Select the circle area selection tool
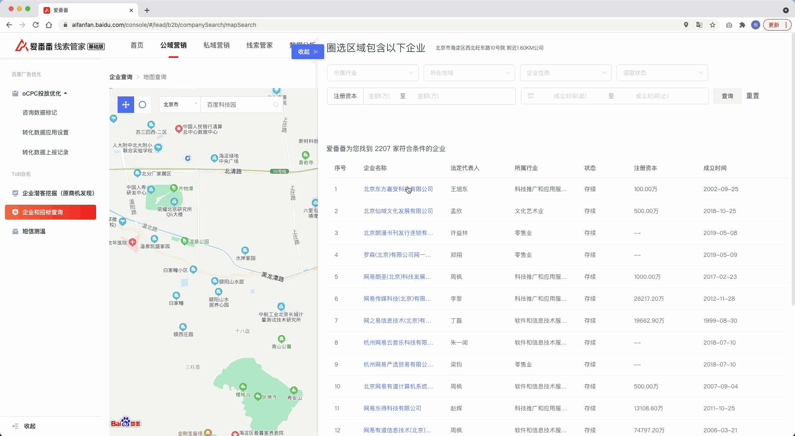The width and height of the screenshot is (795, 436). (x=142, y=105)
